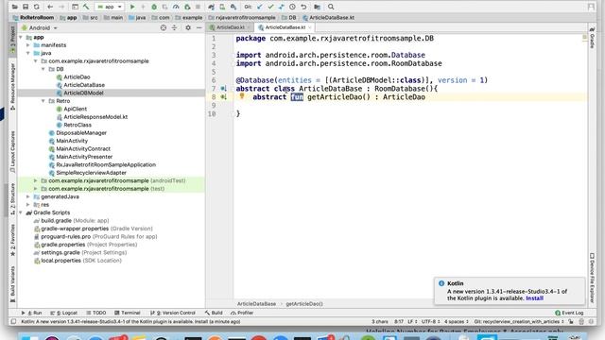Close the ArticleDao.kt tab
The width and height of the screenshot is (605, 340).
(249, 27)
